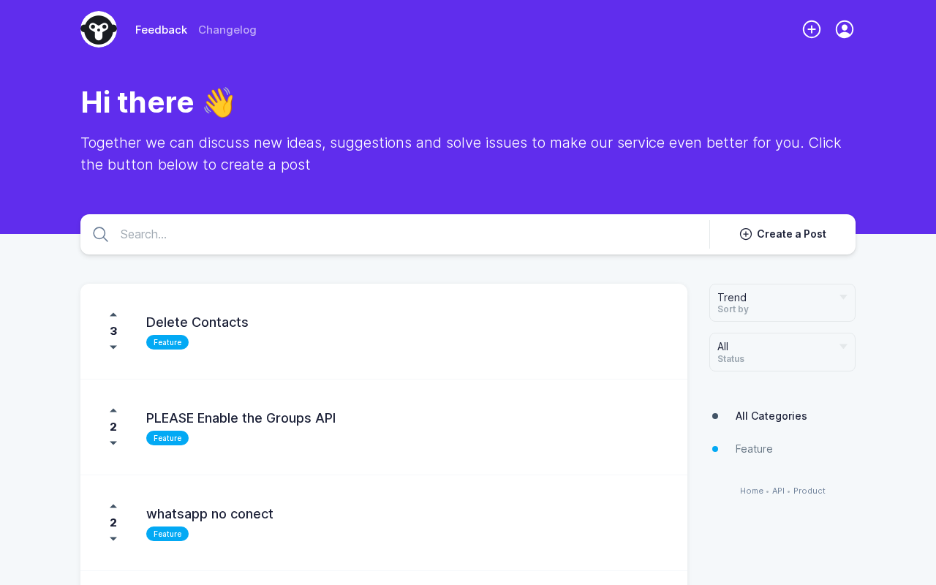
Task: Open the Delete Contacts post title
Action: point(197,322)
